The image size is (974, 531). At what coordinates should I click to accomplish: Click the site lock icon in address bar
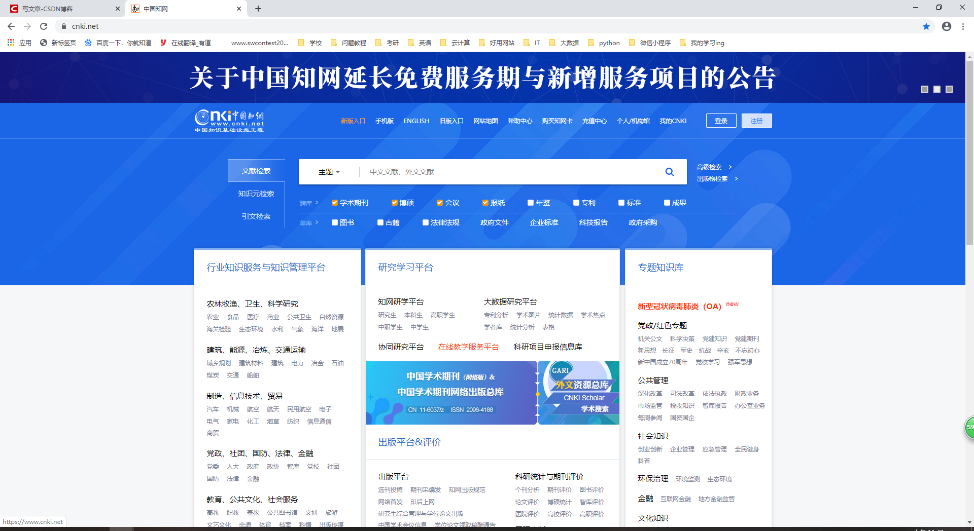pyautogui.click(x=63, y=26)
